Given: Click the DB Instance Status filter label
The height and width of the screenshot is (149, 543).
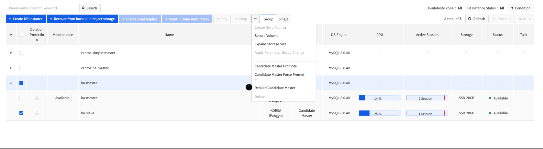Looking at the screenshot, I should point(481,8).
